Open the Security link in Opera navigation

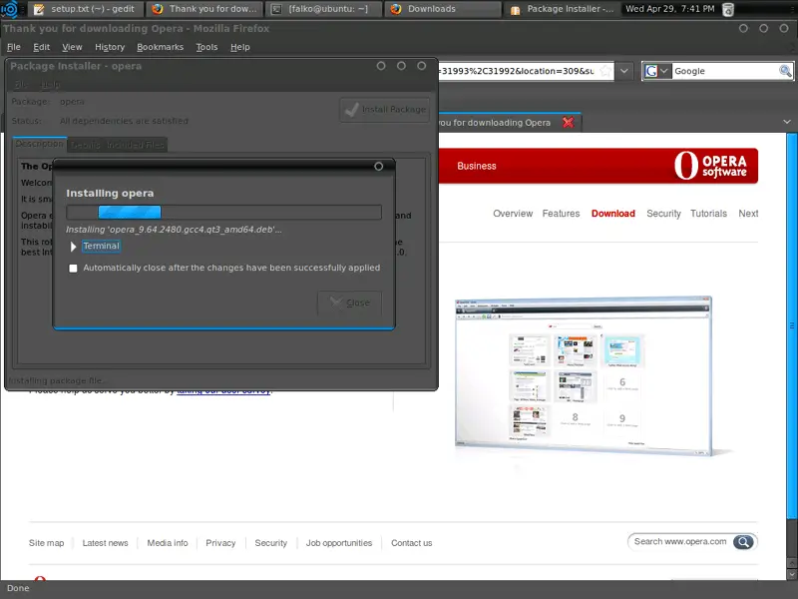663,214
